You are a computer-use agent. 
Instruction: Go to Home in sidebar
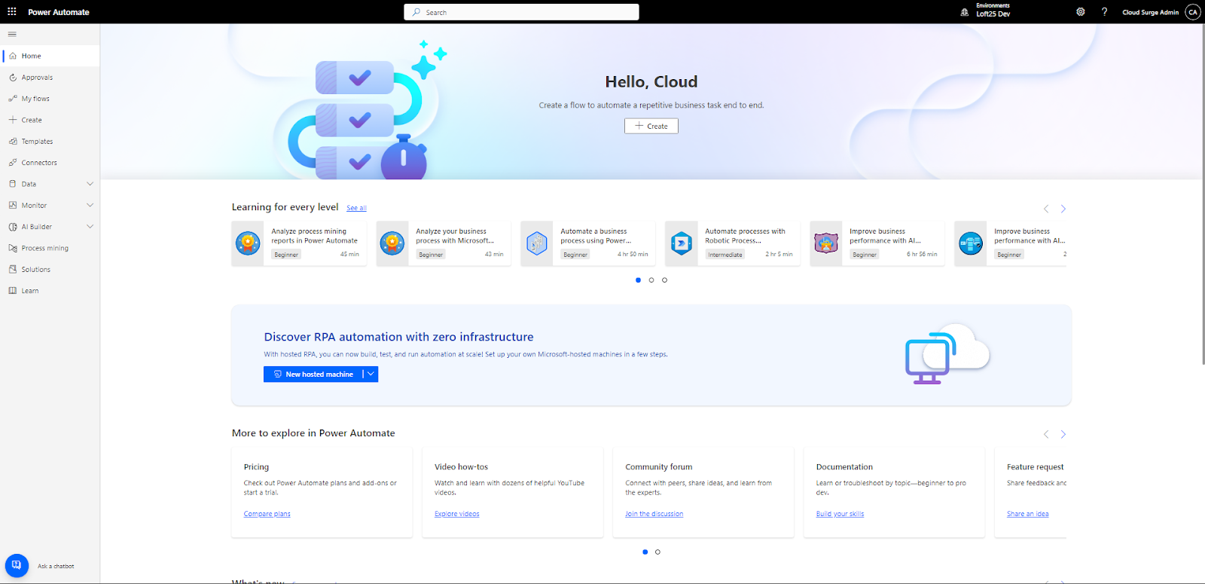coord(50,56)
